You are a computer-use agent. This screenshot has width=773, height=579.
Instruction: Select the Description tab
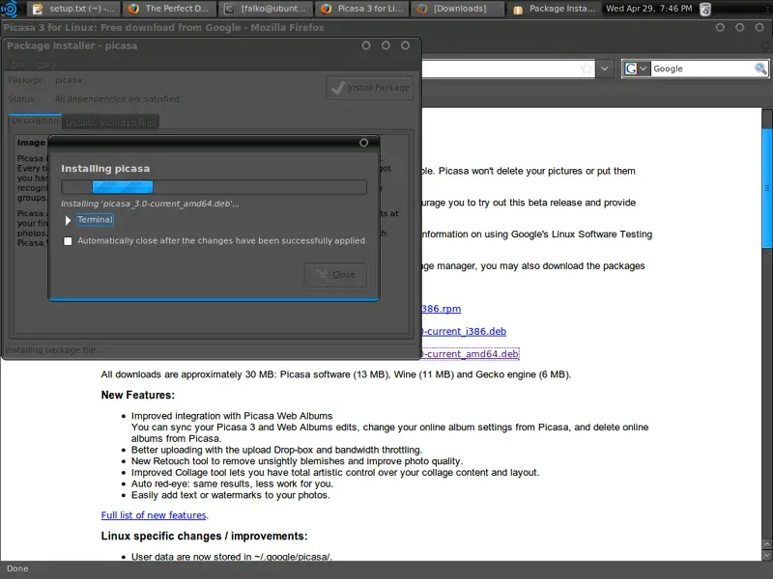(35, 121)
